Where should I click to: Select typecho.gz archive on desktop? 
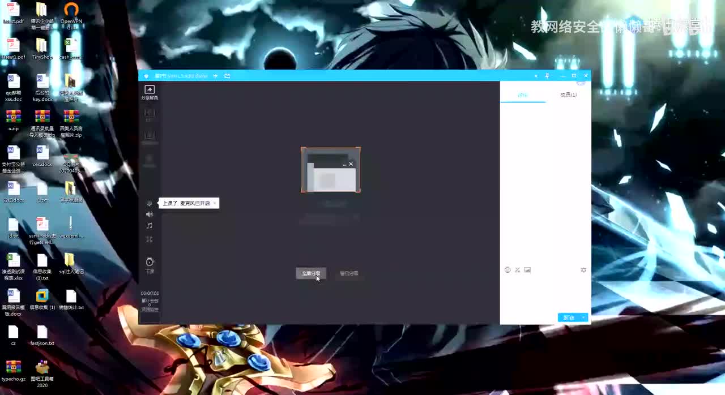click(x=13, y=371)
